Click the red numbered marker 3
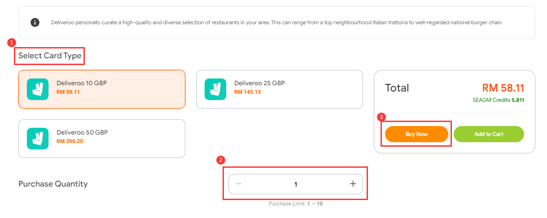The height and width of the screenshot is (218, 547). 381,117
